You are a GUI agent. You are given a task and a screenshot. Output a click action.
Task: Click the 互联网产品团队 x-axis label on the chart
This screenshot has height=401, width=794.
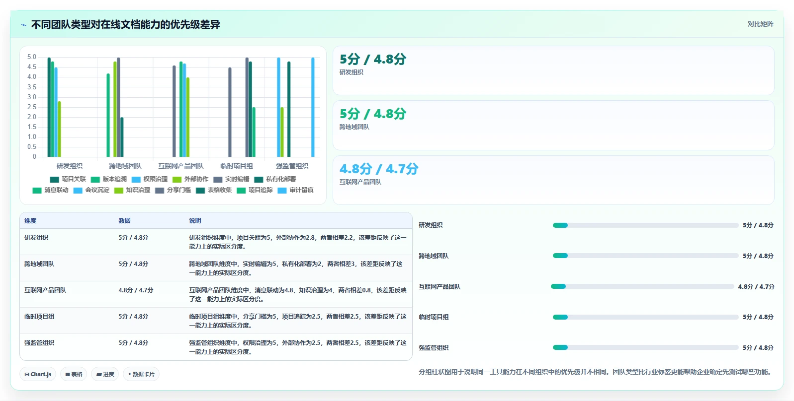click(181, 166)
